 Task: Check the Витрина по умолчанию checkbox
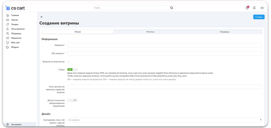coord(69,62)
